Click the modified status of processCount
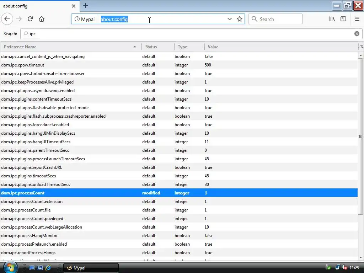Image resolution: width=364 pixels, height=273 pixels. (x=151, y=193)
